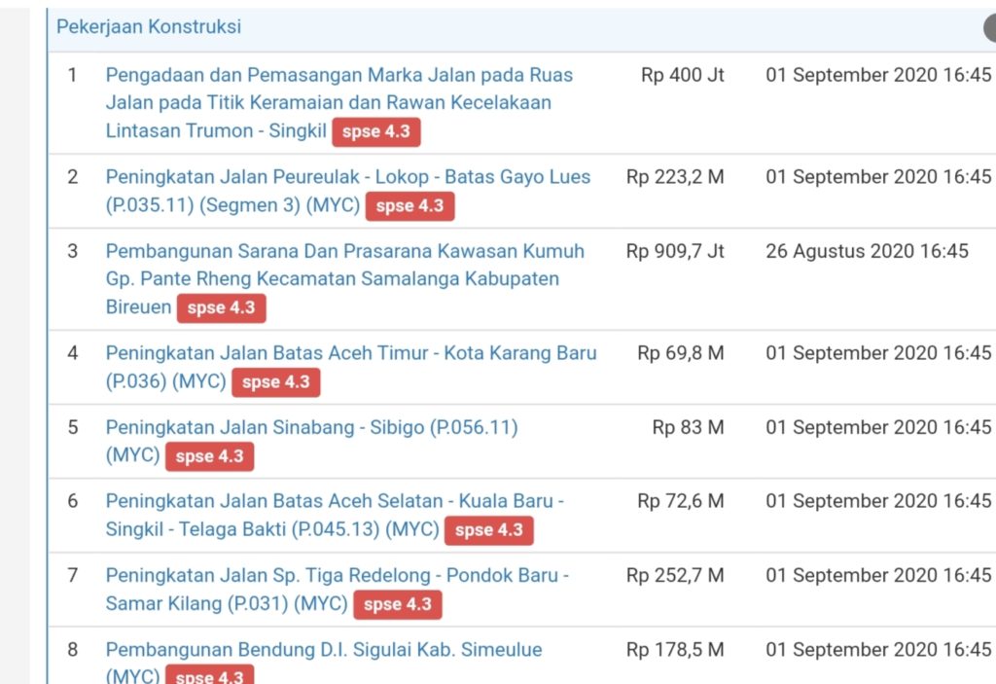Click spse 4.3 badge beside Samar Kilang (P.031)
The image size is (996, 684).
397,604
